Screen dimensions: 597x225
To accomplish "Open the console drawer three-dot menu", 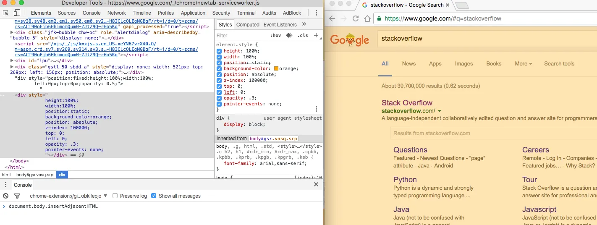I will (5, 185).
